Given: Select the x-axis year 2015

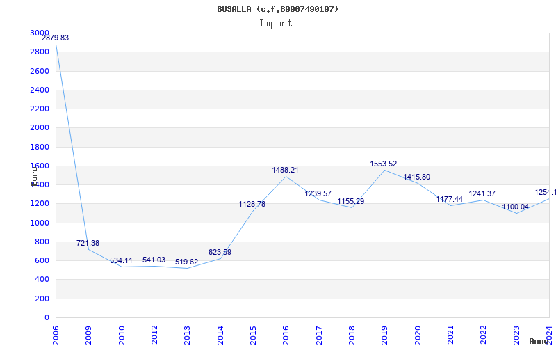Looking at the screenshot, I should coord(253,335).
